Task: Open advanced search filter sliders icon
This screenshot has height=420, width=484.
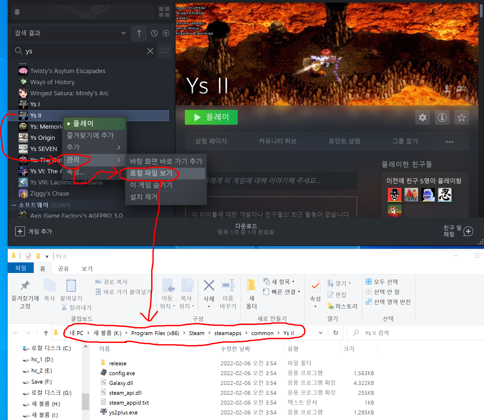Action: 164,51
